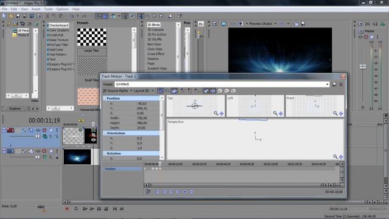Click the Position Depth value field

pyautogui.click(x=142, y=128)
